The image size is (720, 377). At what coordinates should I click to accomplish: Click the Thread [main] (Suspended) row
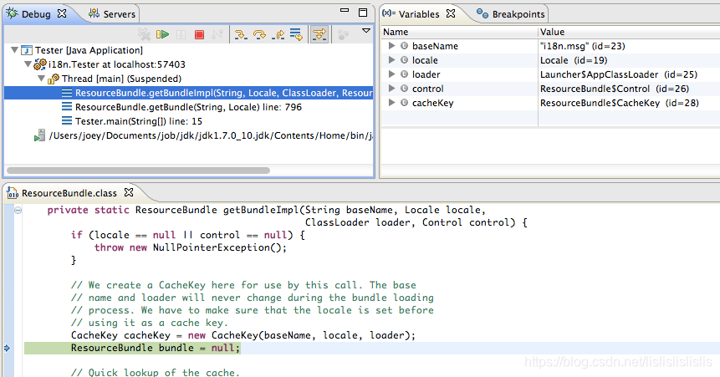click(x=121, y=79)
